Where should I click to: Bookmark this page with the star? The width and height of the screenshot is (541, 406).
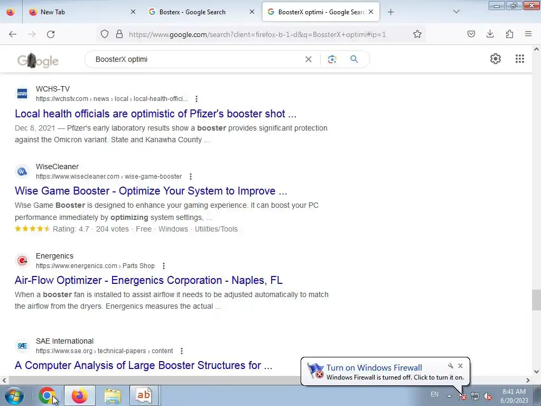click(x=417, y=34)
